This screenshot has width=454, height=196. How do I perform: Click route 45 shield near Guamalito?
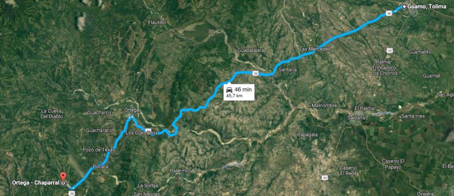click(390, 51)
